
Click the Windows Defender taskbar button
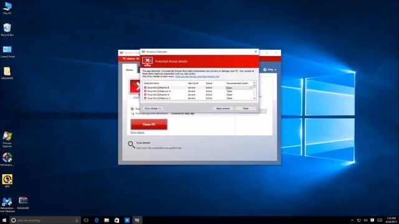137,220
